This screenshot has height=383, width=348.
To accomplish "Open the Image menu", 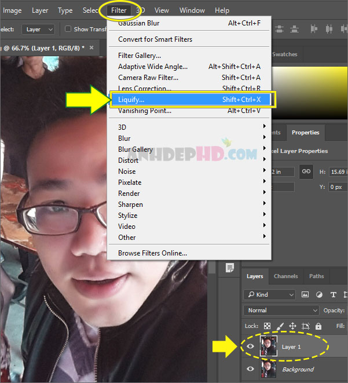I will point(12,10).
